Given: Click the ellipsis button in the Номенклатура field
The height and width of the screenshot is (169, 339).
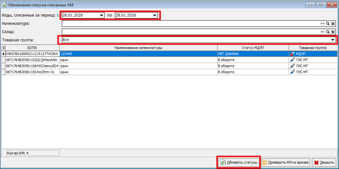Looking at the screenshot, I should 322,24.
